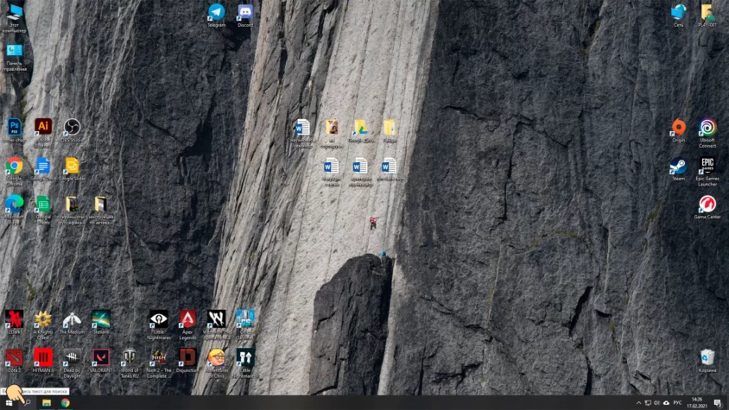This screenshot has width=729, height=410.
Task: Click the File Explorer taskbar button
Action: coord(47,403)
